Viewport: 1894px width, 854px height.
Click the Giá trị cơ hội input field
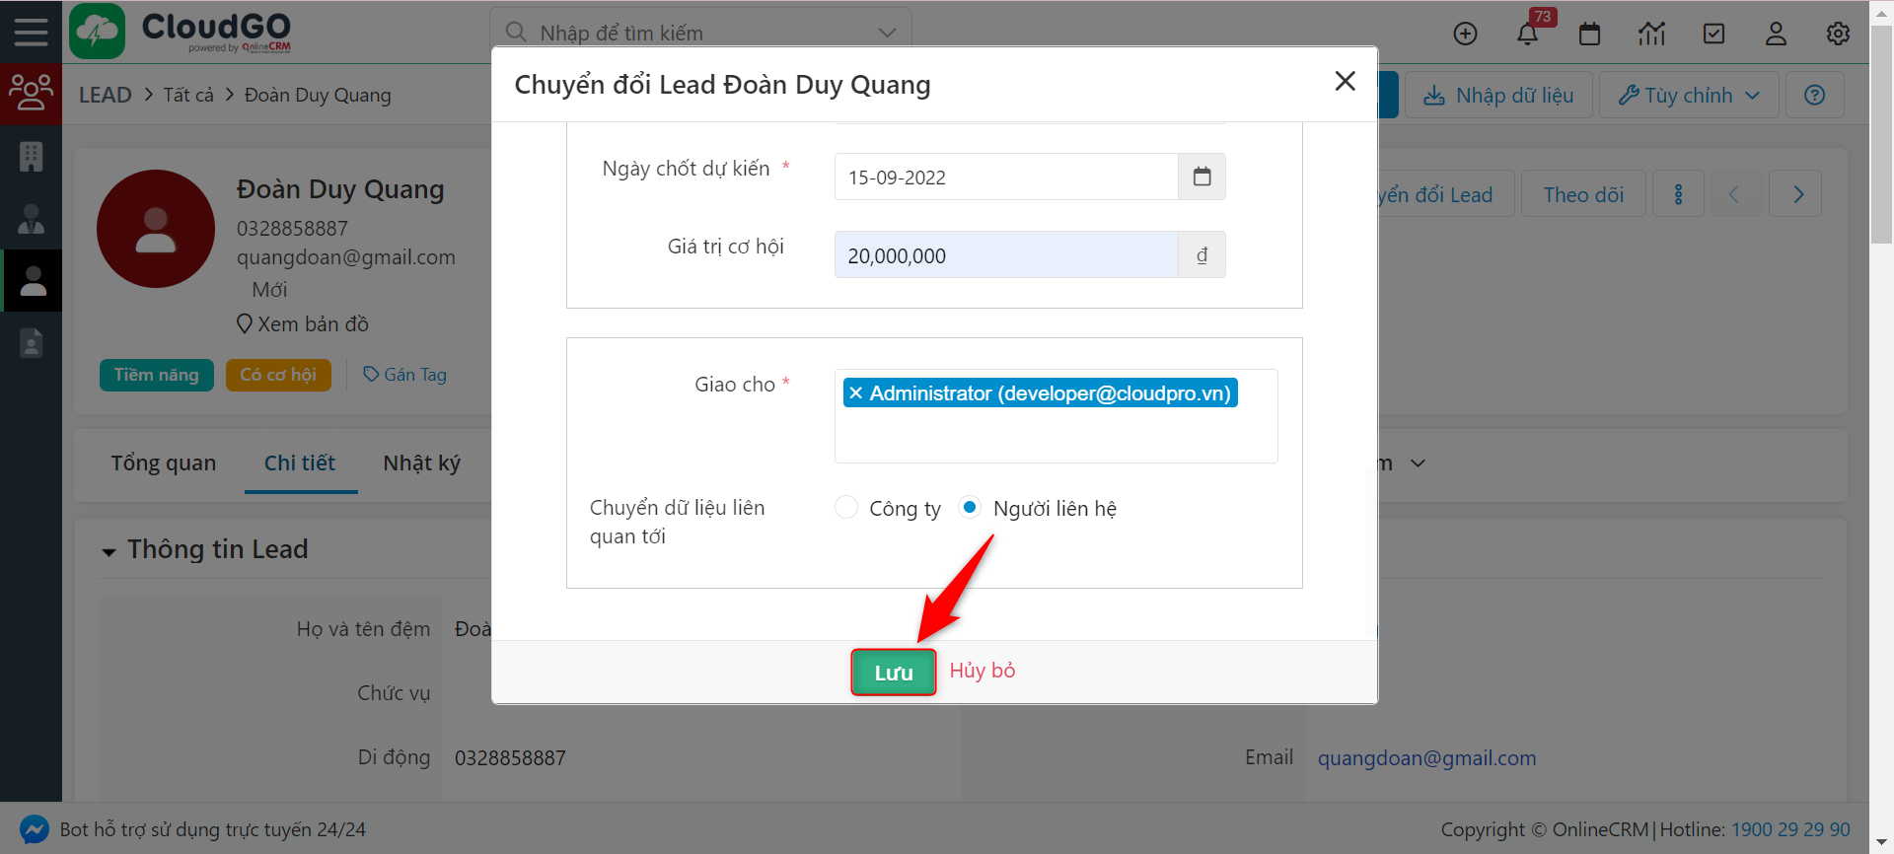[x=1005, y=255]
